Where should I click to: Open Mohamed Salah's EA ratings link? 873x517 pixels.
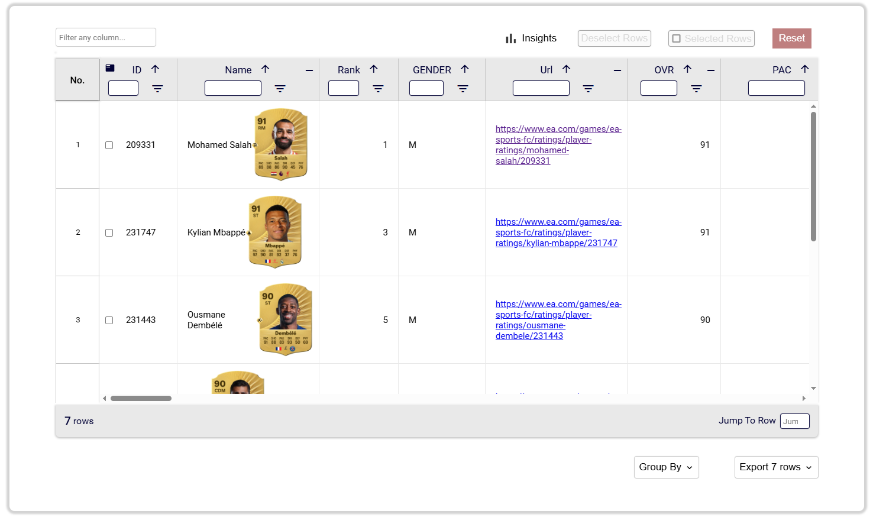tap(558, 145)
